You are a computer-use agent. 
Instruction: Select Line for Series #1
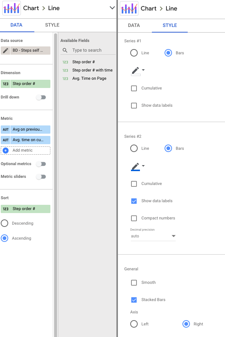(x=134, y=53)
